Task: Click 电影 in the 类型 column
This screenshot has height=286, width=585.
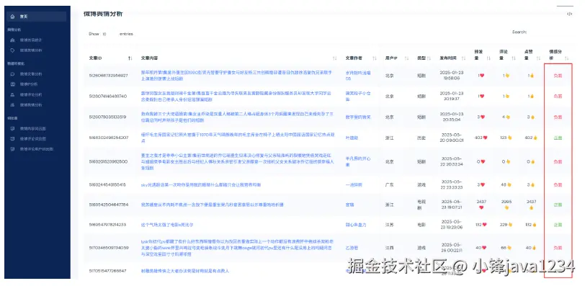Action: point(421,225)
